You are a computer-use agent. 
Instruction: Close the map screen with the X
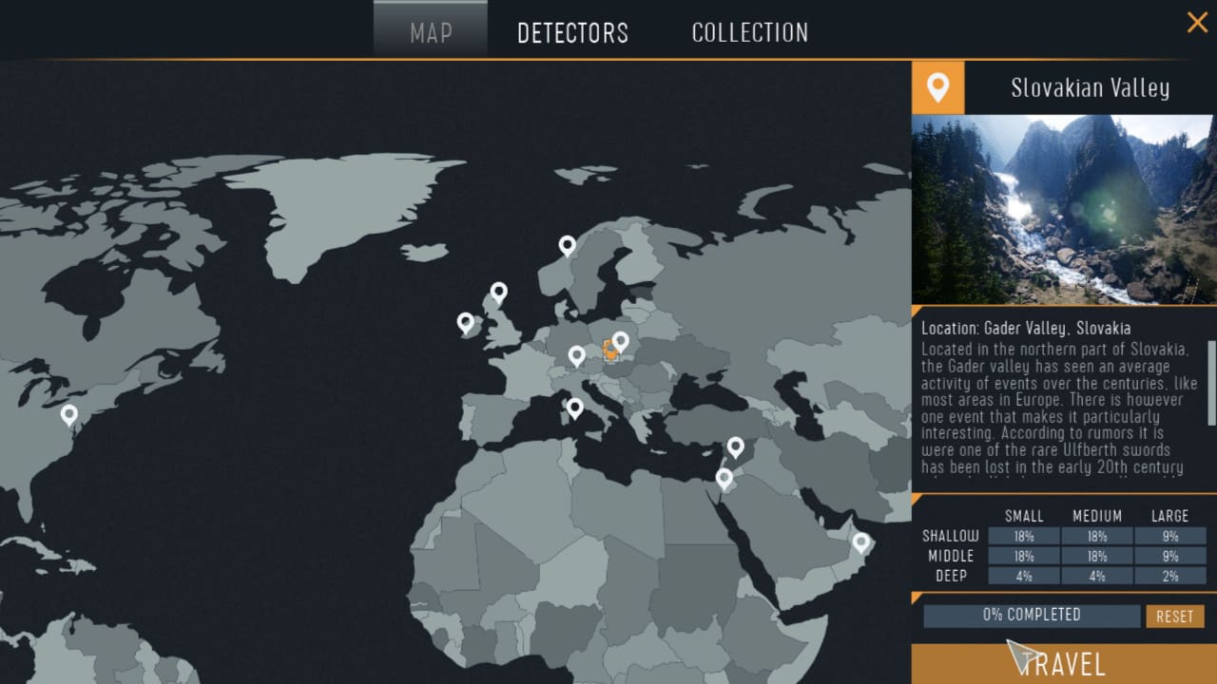[x=1196, y=23]
